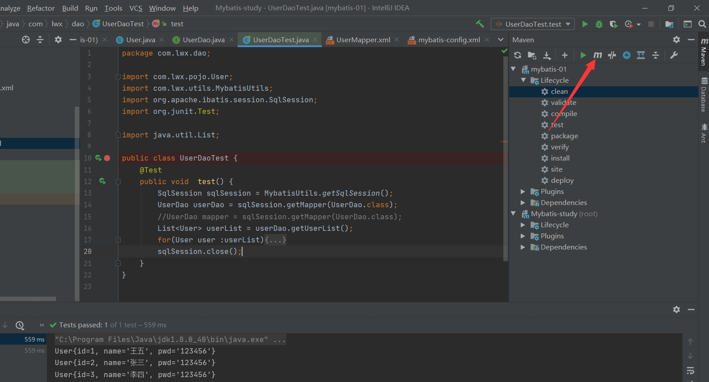Add a Maven project with the plus icon
The image size is (709, 382).
(x=565, y=55)
